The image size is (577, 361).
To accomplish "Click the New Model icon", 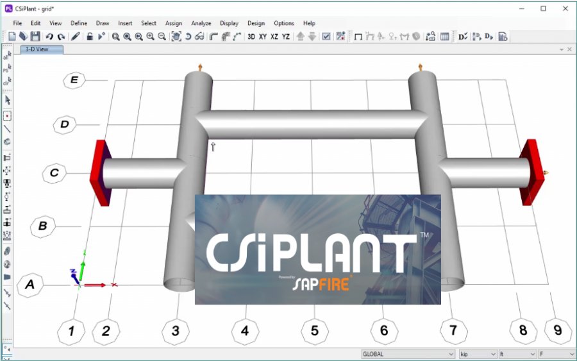I will 12,37.
